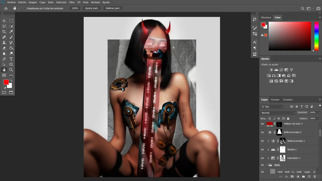This screenshot has height=181, width=322.
Task: Open Ajustes panel options menu
Action: point(320,59)
